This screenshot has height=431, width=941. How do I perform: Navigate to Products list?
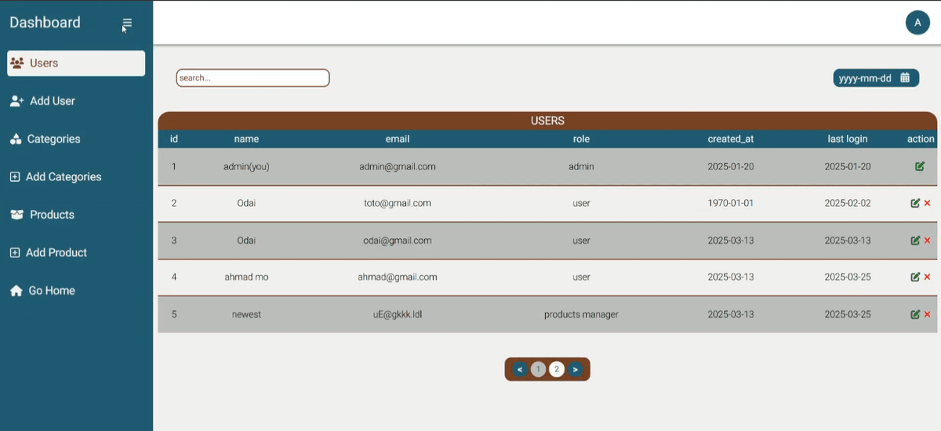click(x=52, y=215)
